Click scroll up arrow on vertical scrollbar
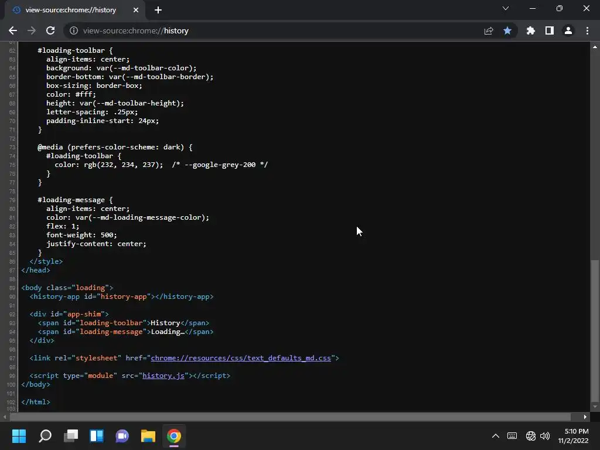Screen dimensions: 600x450 tap(595, 47)
